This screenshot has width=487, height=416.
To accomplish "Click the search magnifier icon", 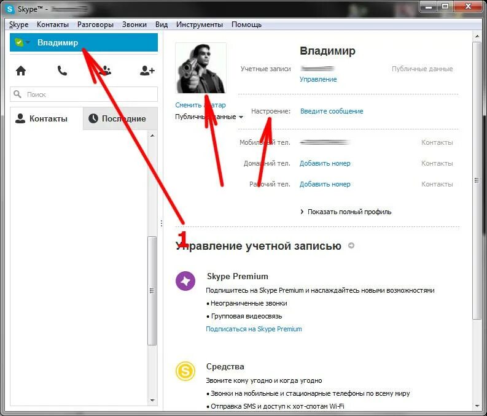I will point(17,94).
